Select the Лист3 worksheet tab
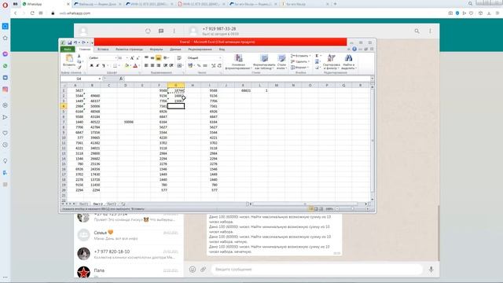503x283 pixels. pos(112,204)
